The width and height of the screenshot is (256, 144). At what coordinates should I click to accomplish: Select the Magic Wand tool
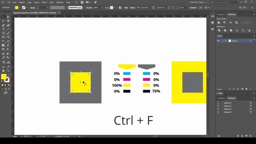[x=3, y=21]
